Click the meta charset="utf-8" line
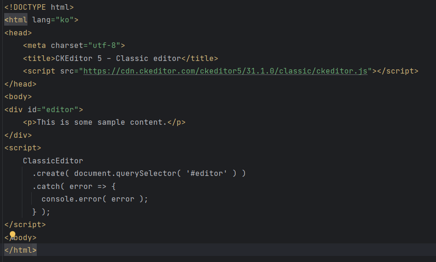Image resolution: width=436 pixels, height=262 pixels. point(74,46)
